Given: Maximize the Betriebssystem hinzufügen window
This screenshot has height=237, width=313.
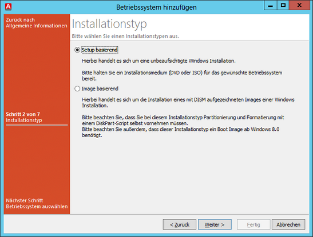Looking at the screenshot, I should pos(283,5).
